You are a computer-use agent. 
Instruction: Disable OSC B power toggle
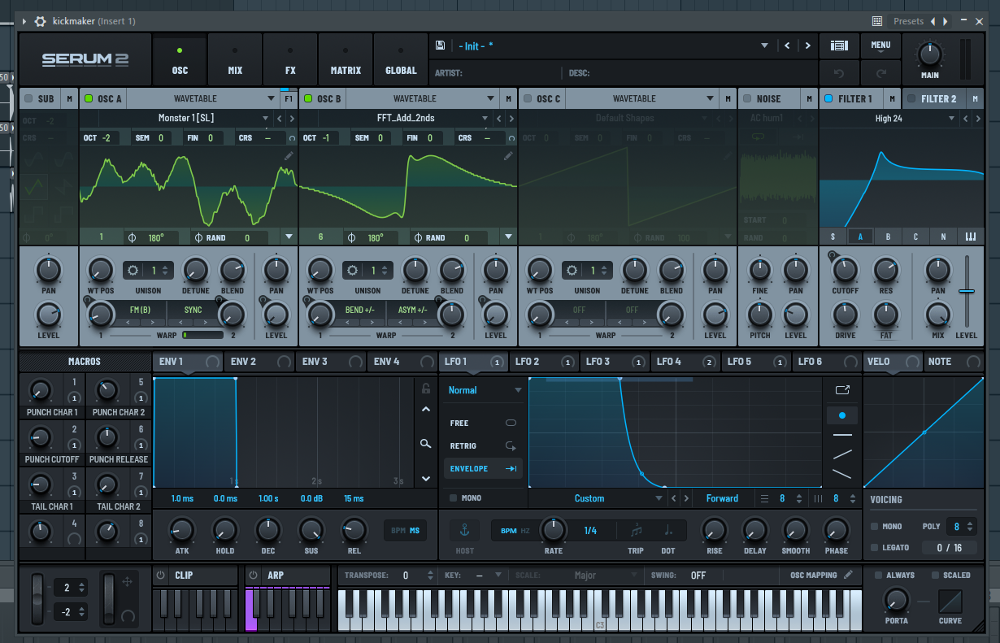(x=307, y=99)
